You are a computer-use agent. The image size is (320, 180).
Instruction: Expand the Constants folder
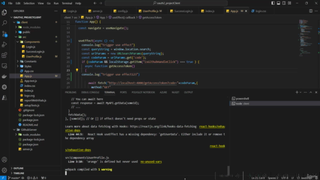point(17,61)
